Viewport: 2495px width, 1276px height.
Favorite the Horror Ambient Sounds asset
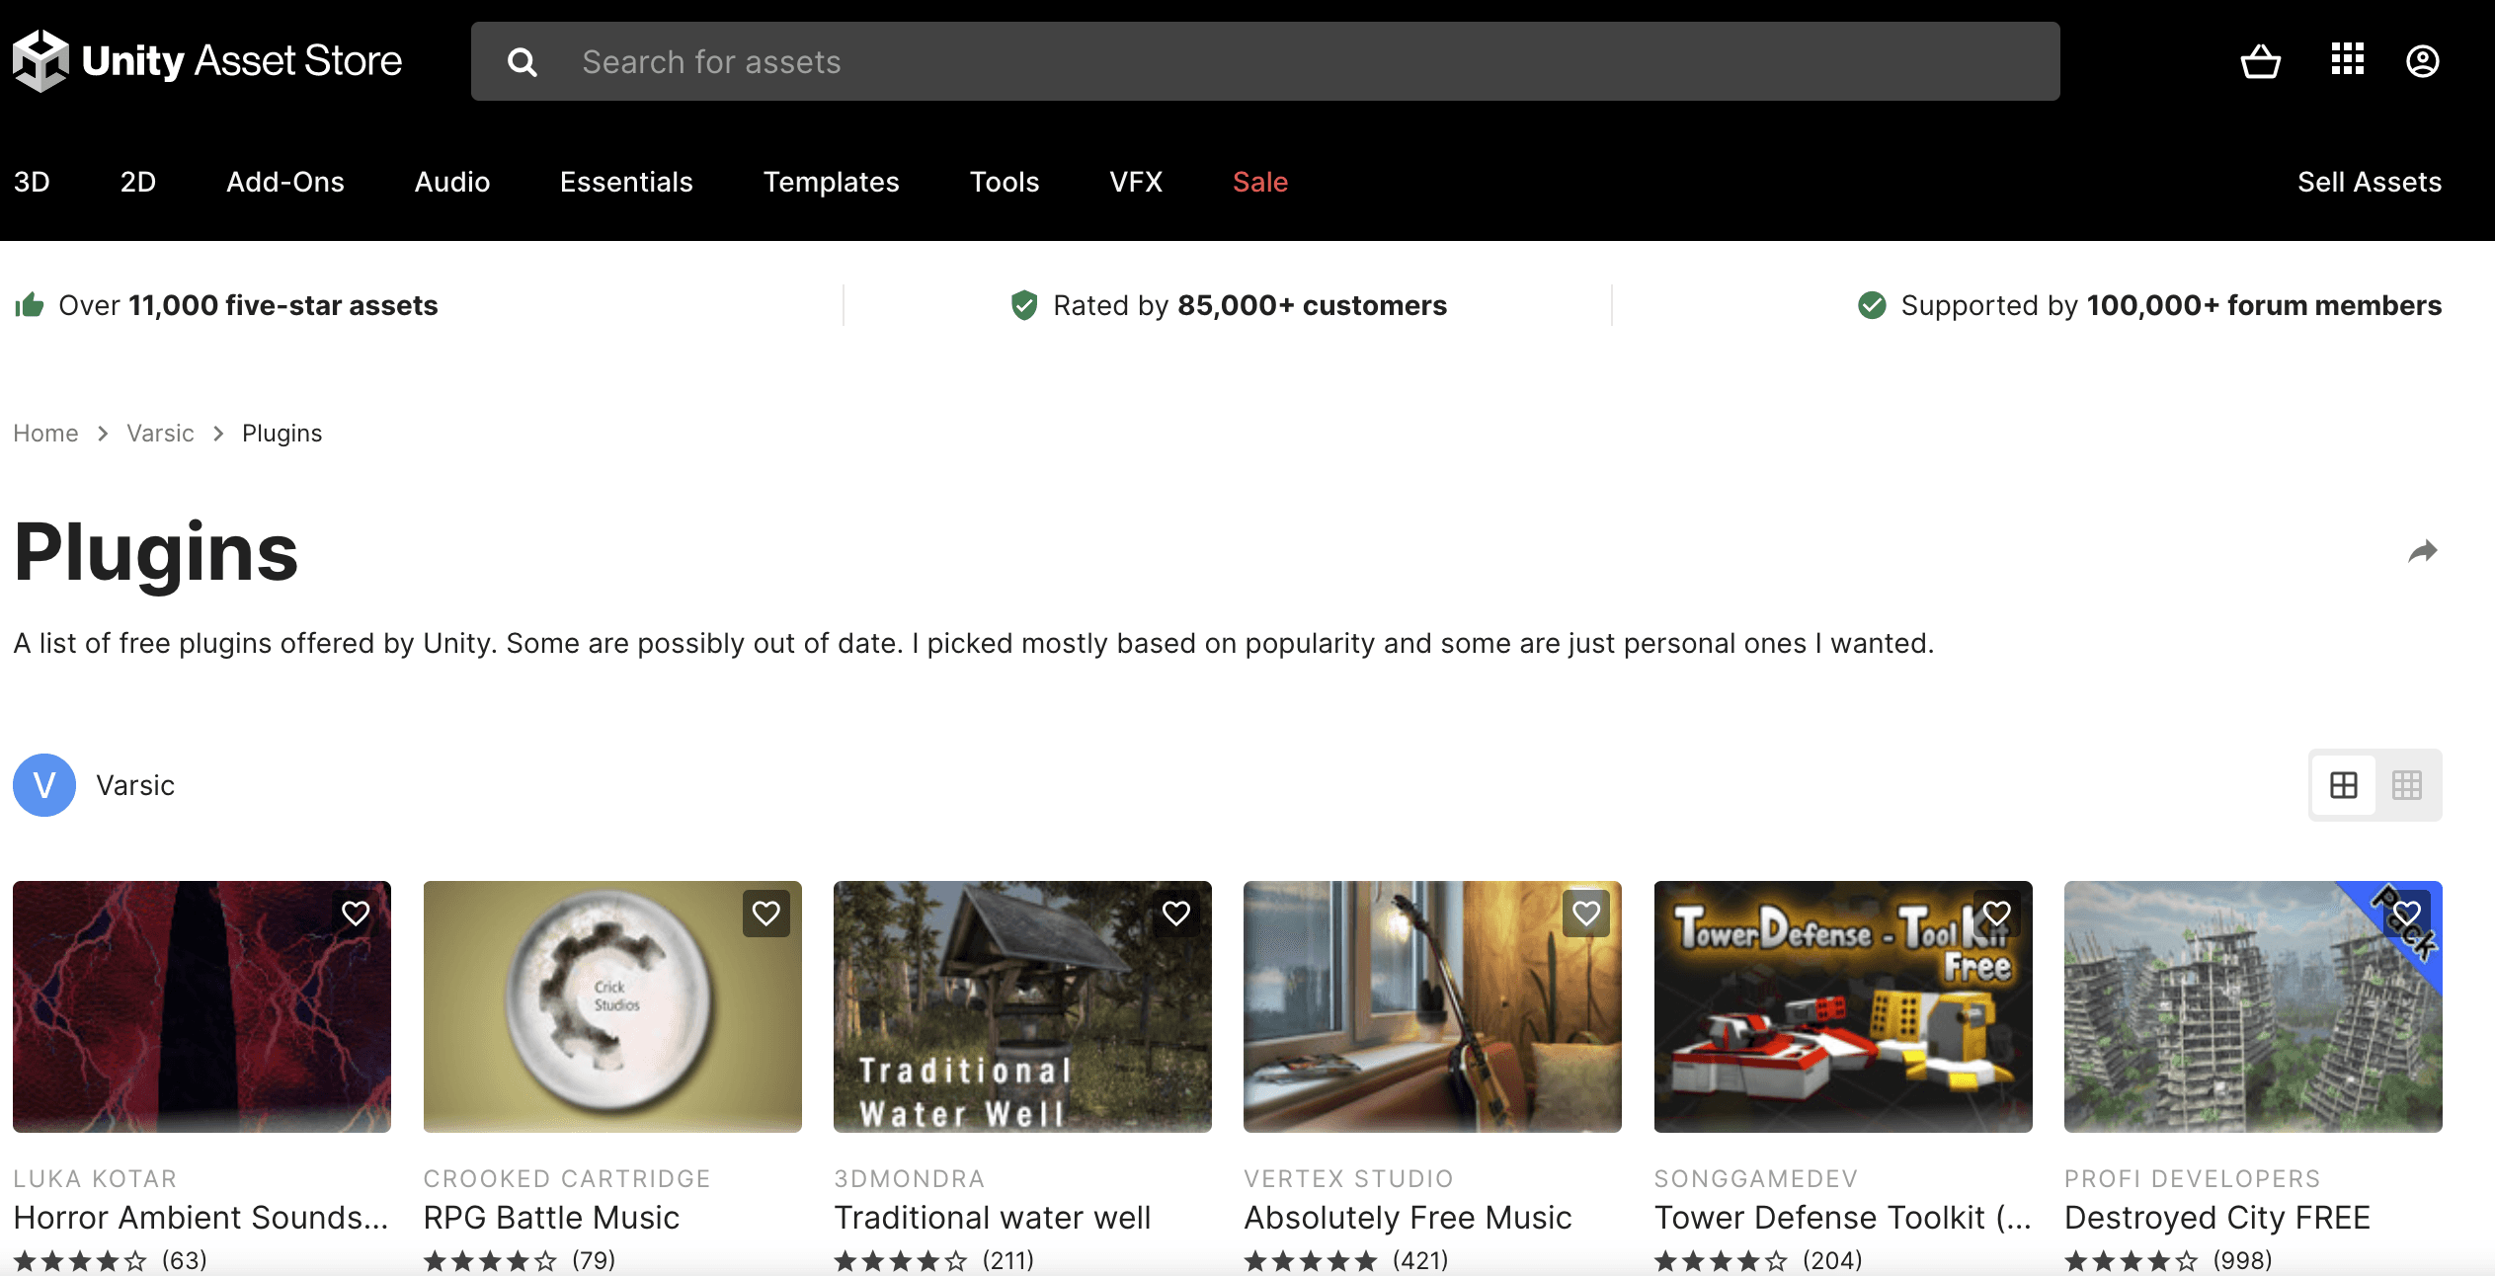pyautogui.click(x=356, y=914)
